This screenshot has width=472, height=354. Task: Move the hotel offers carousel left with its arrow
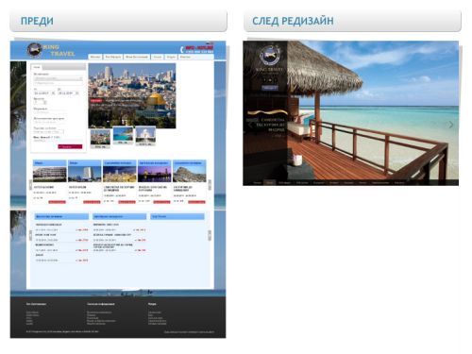click(30, 185)
